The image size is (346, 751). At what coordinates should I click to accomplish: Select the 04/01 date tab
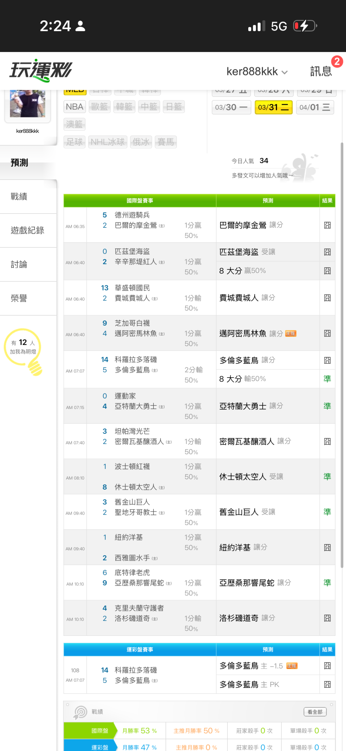point(315,107)
